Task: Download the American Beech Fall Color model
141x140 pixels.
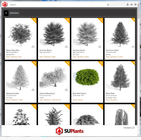Action: (99, 47)
